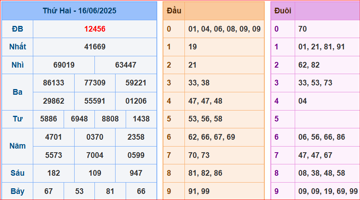360x200 pixels.
Task: Select the Năm row label
Action: 17,146
